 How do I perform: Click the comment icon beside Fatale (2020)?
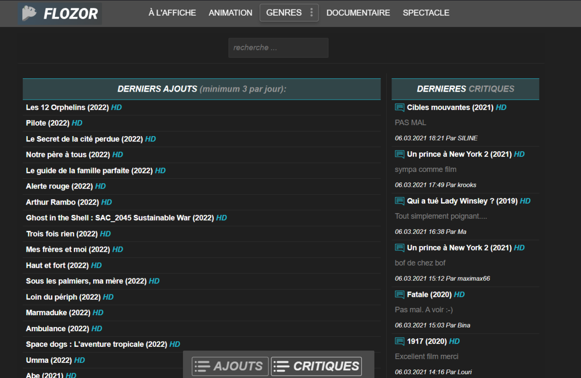(x=399, y=295)
